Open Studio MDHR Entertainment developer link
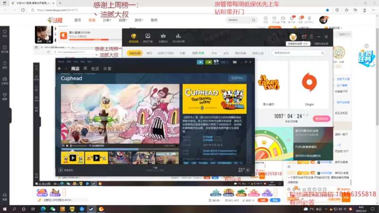The height and width of the screenshot is (213, 379). pyautogui.click(x=220, y=151)
